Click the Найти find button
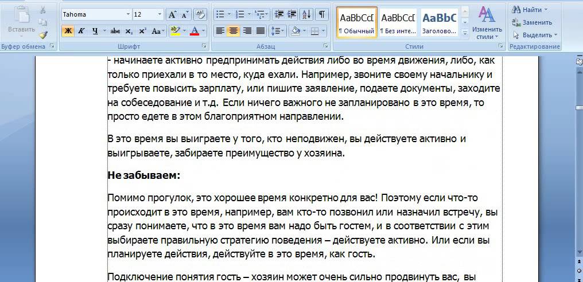This screenshot has width=583, height=282. [x=527, y=9]
